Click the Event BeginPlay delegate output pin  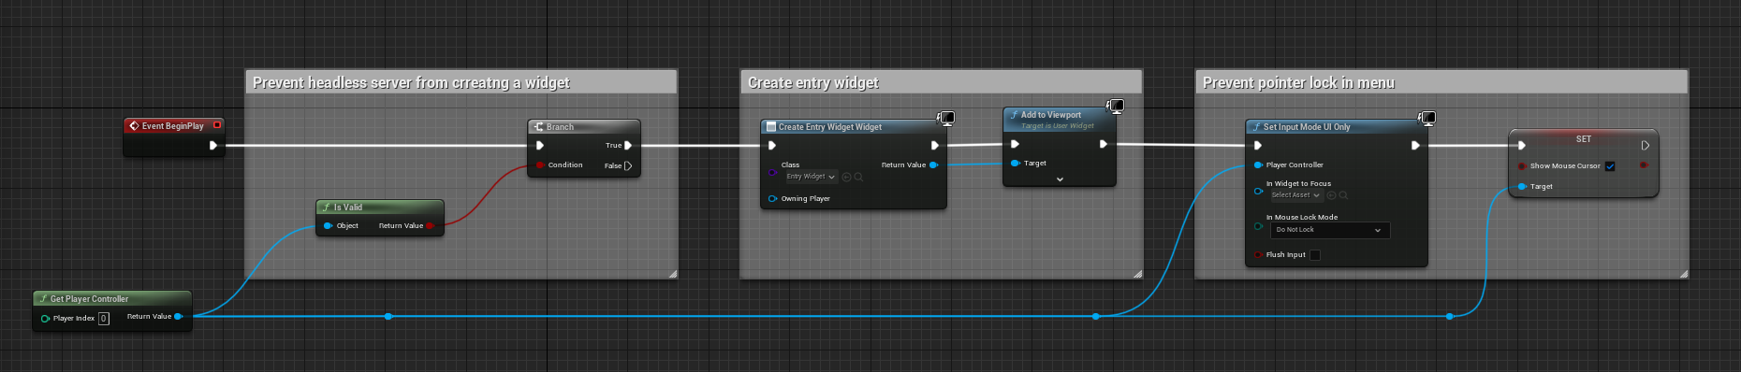pos(217,125)
